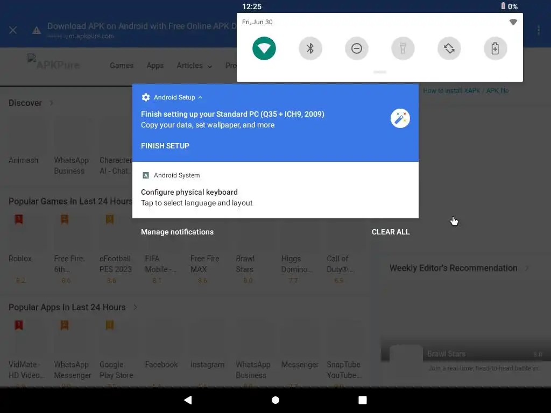The image size is (551, 413).
Task: Click Android System notification icon
Action: pos(145,175)
